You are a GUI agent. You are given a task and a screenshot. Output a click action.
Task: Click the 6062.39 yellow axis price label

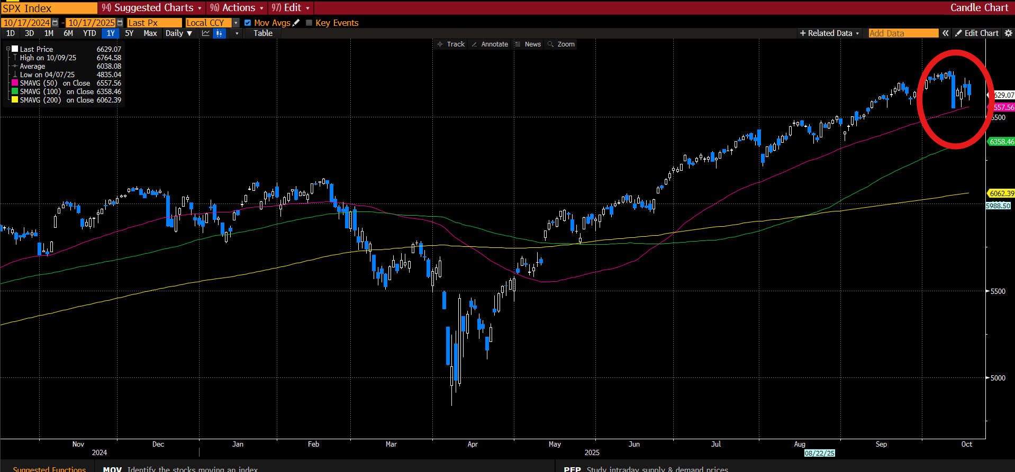[x=1002, y=193]
